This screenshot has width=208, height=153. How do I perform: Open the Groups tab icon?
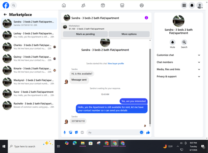(x=141, y=5)
